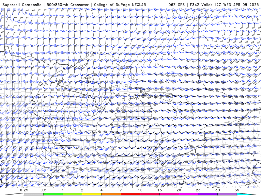Click the gray 0.25–0.5 color bar segment
This screenshot has width=261, height=196.
(x=34, y=194)
